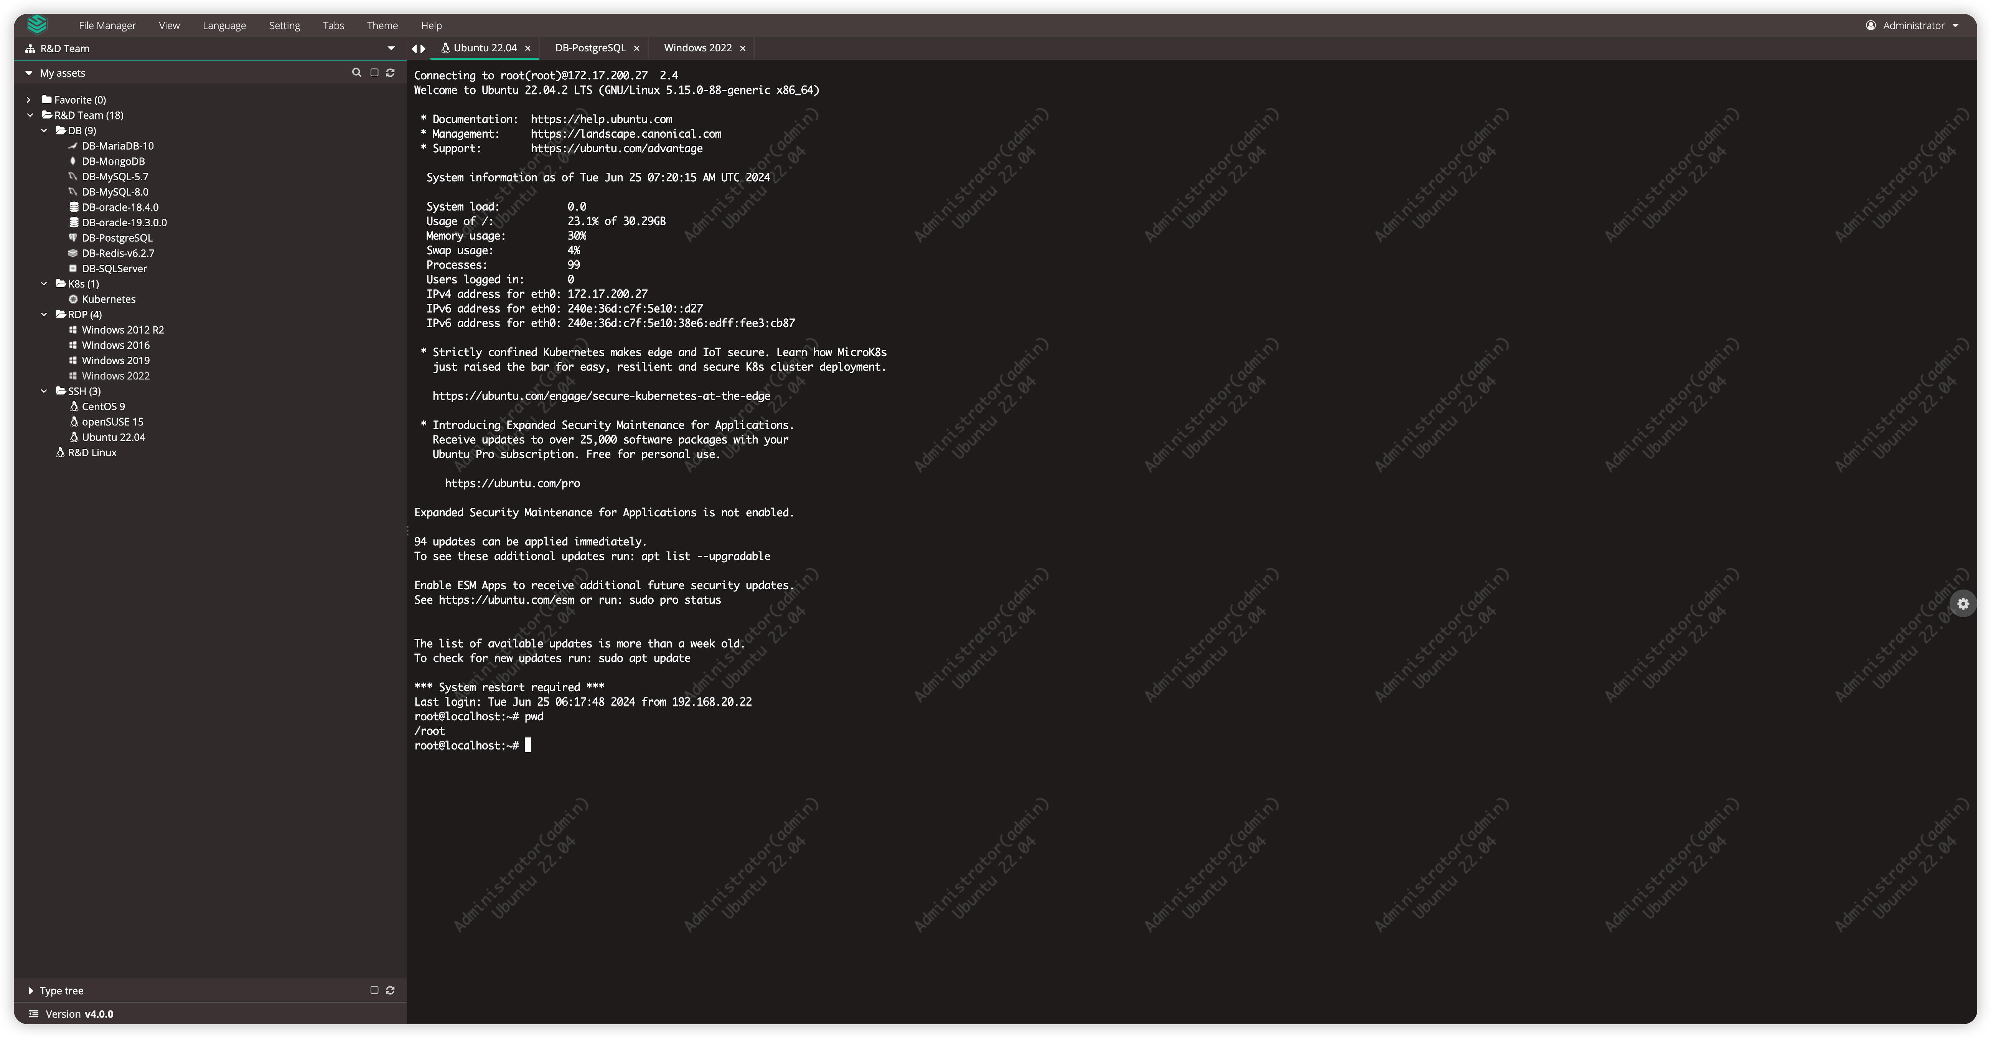Select the DB-MongoDB asset icon

[x=73, y=161]
